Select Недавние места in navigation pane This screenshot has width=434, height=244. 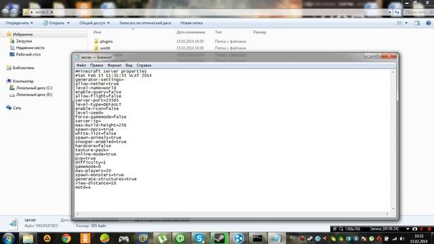pos(30,47)
